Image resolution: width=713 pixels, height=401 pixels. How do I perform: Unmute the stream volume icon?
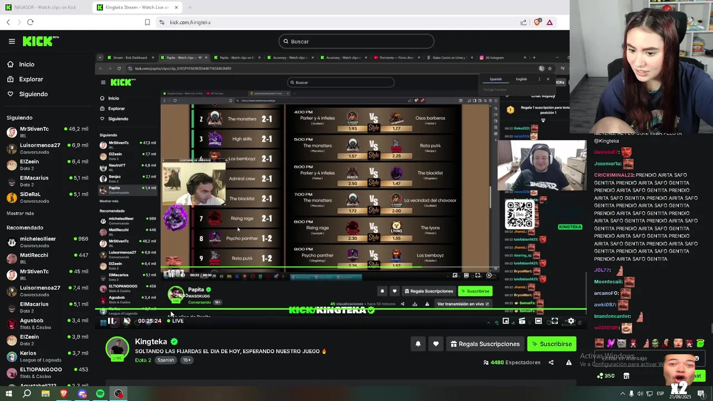(x=127, y=321)
